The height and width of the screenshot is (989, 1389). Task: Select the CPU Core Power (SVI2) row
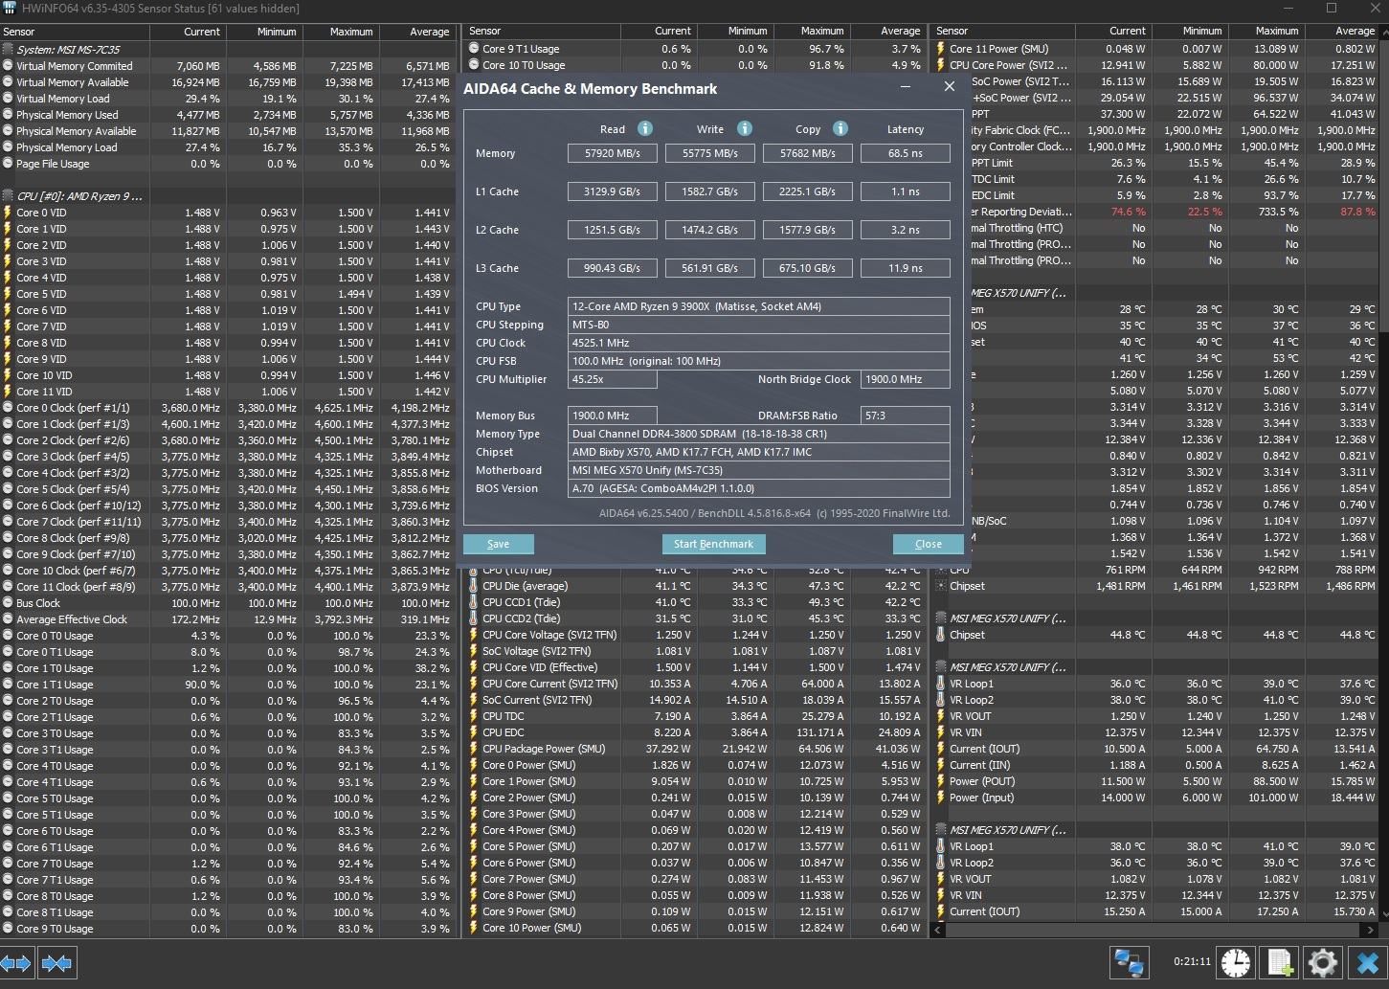1156,65
